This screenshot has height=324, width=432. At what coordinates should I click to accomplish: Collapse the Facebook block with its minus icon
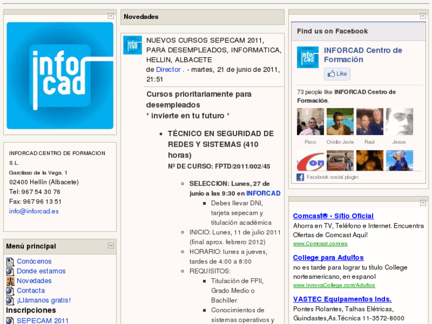[x=423, y=16]
